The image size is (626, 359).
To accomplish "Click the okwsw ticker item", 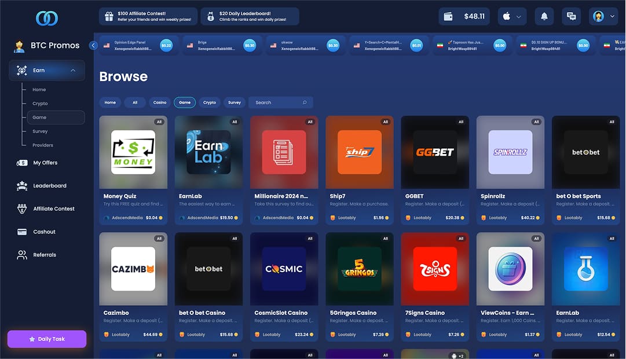I will click(304, 46).
